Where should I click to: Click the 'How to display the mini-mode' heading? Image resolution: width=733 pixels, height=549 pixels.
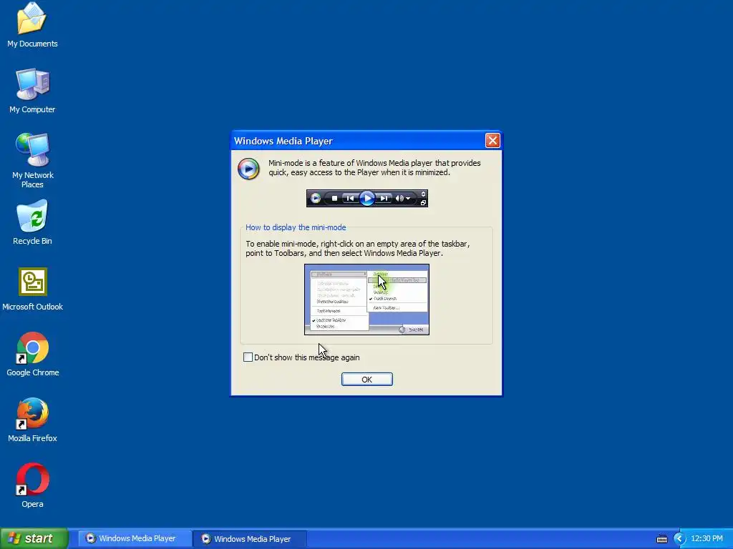click(x=296, y=227)
